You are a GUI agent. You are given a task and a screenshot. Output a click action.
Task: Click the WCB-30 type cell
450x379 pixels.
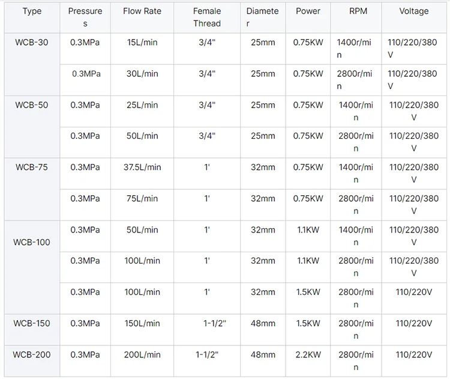click(32, 64)
